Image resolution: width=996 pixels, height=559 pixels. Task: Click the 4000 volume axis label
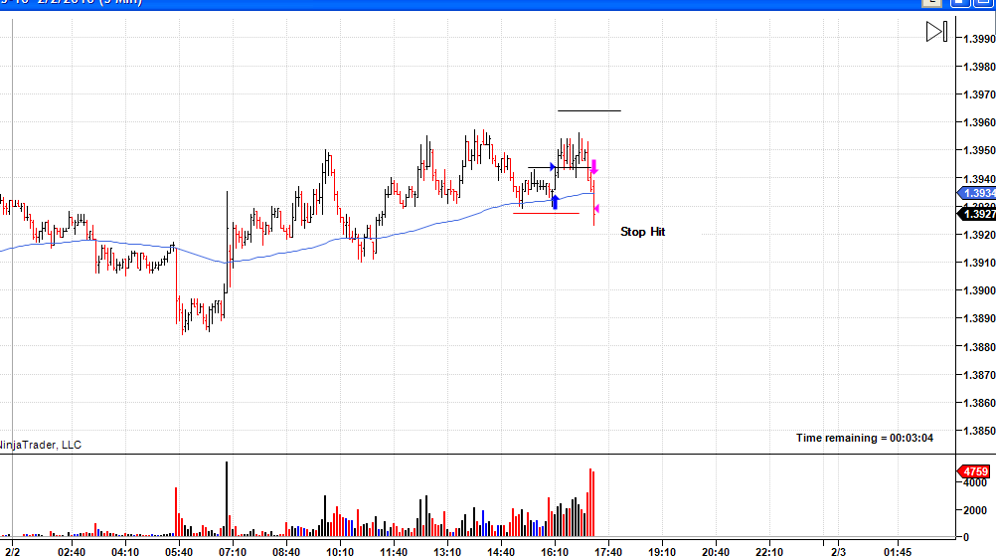click(x=975, y=482)
